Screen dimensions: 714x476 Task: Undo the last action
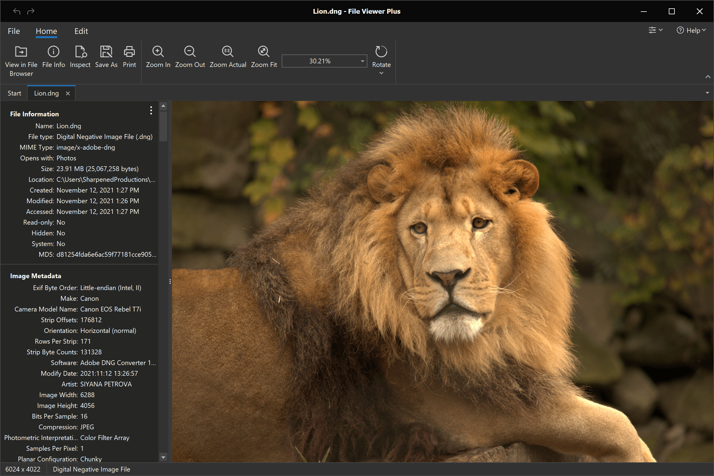pos(17,11)
